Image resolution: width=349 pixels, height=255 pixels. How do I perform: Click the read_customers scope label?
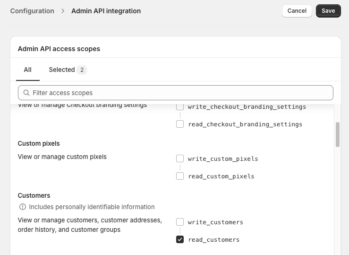213,240
